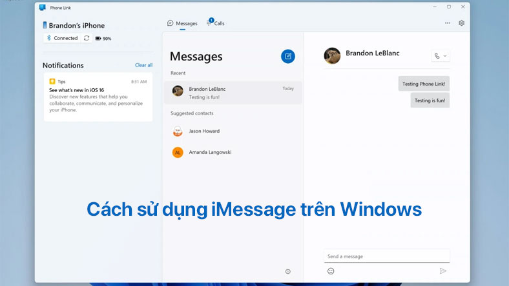Refresh the phone connection
Screen dimensions: 509x286
pyautogui.click(x=87, y=38)
